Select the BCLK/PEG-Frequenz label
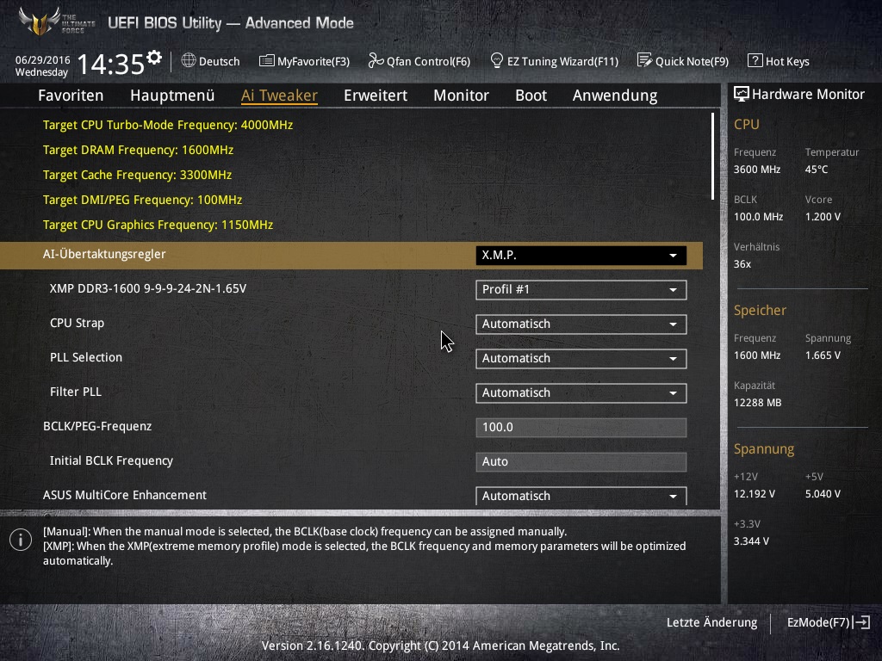The height and width of the screenshot is (661, 882). [97, 426]
